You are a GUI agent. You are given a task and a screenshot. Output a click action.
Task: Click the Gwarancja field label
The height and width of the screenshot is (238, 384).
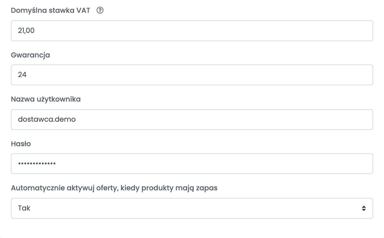[30, 55]
